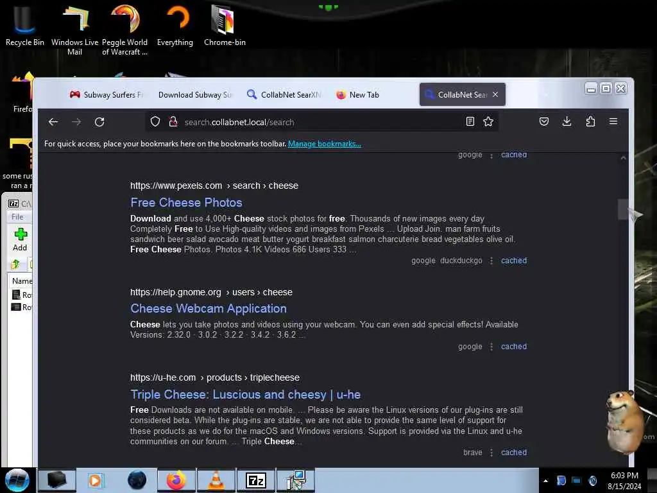Open cached link for Triple Cheese result
657x493 pixels.
[514, 453]
